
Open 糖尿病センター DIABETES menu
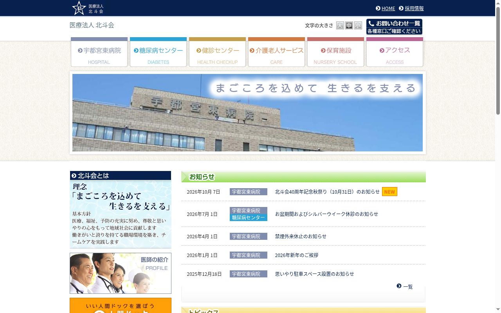158,52
